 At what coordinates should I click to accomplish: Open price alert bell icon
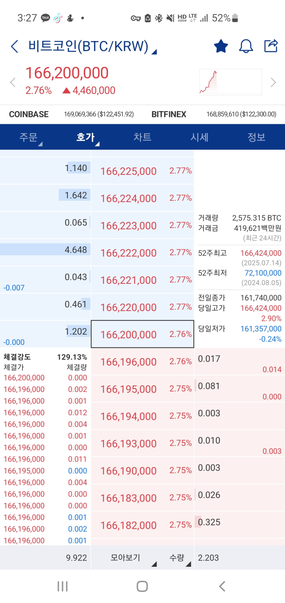point(246,46)
